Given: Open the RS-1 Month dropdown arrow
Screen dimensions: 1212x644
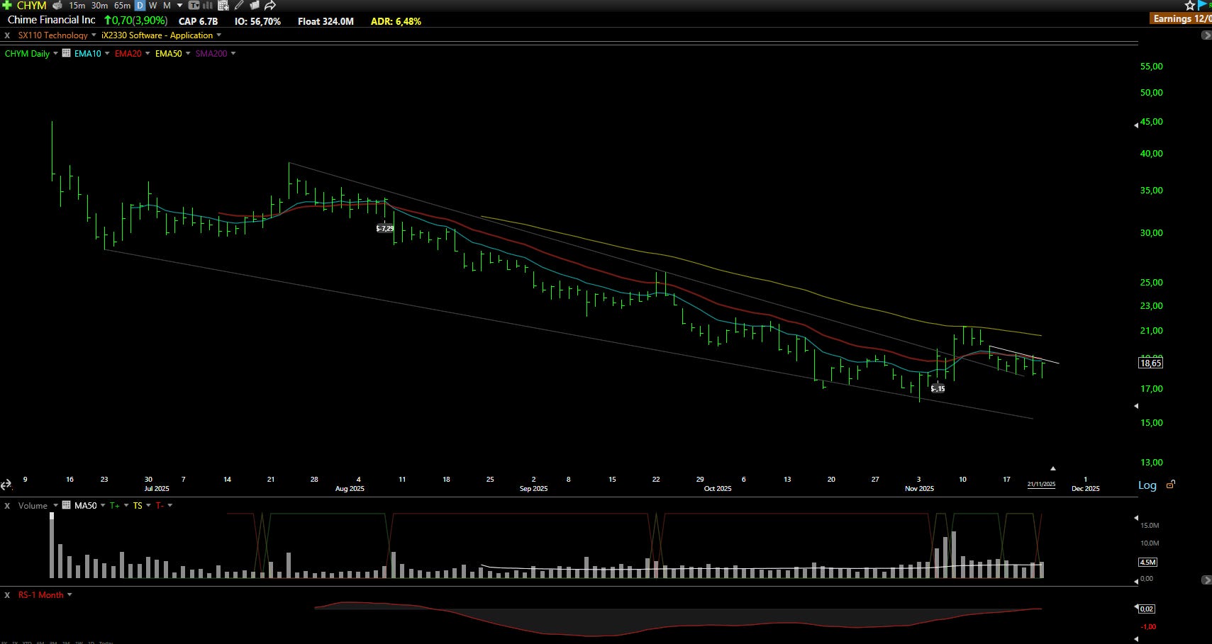Looking at the screenshot, I should click(x=70, y=594).
